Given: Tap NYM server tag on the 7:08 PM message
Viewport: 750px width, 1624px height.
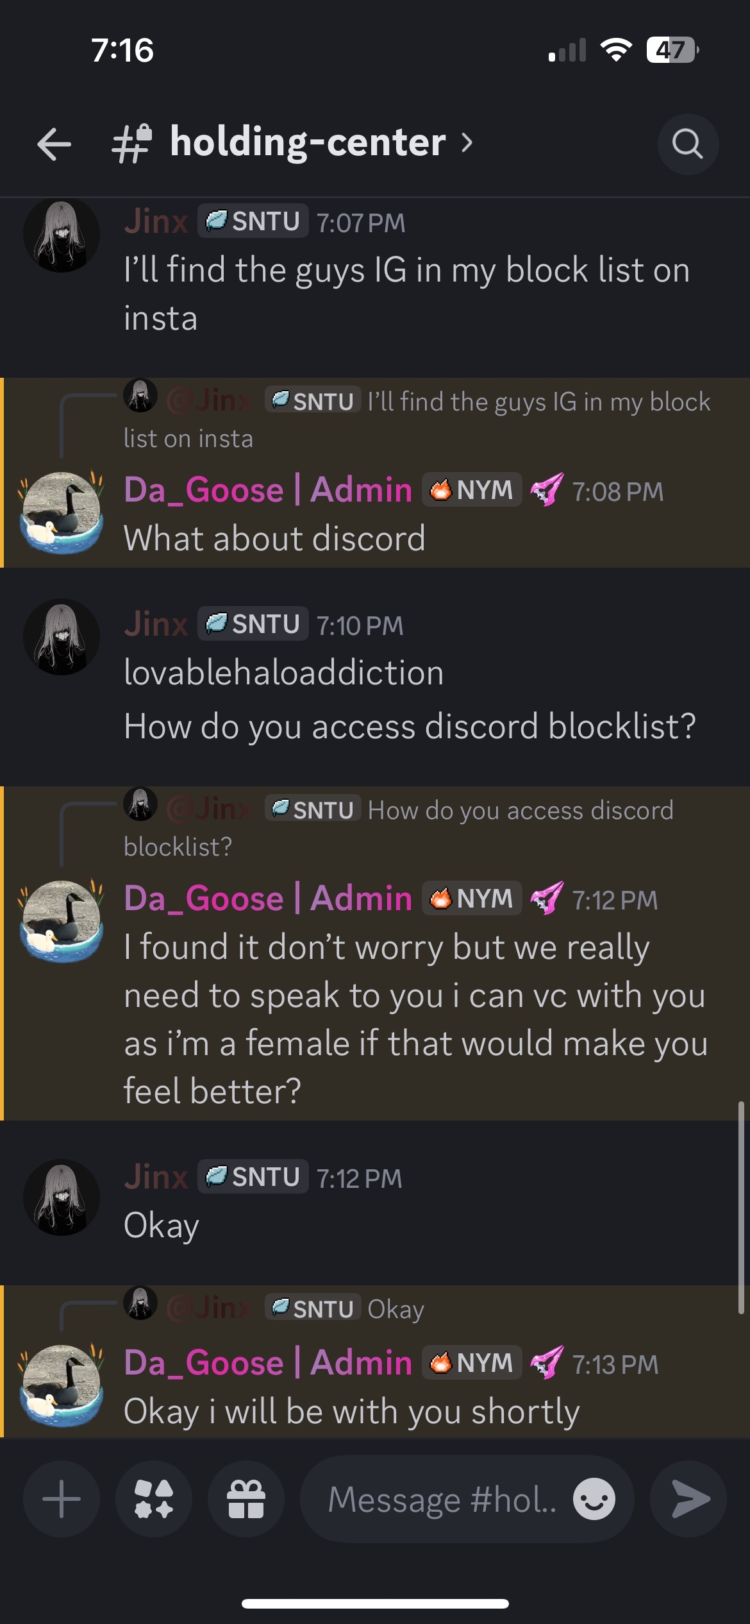Looking at the screenshot, I should coord(472,490).
